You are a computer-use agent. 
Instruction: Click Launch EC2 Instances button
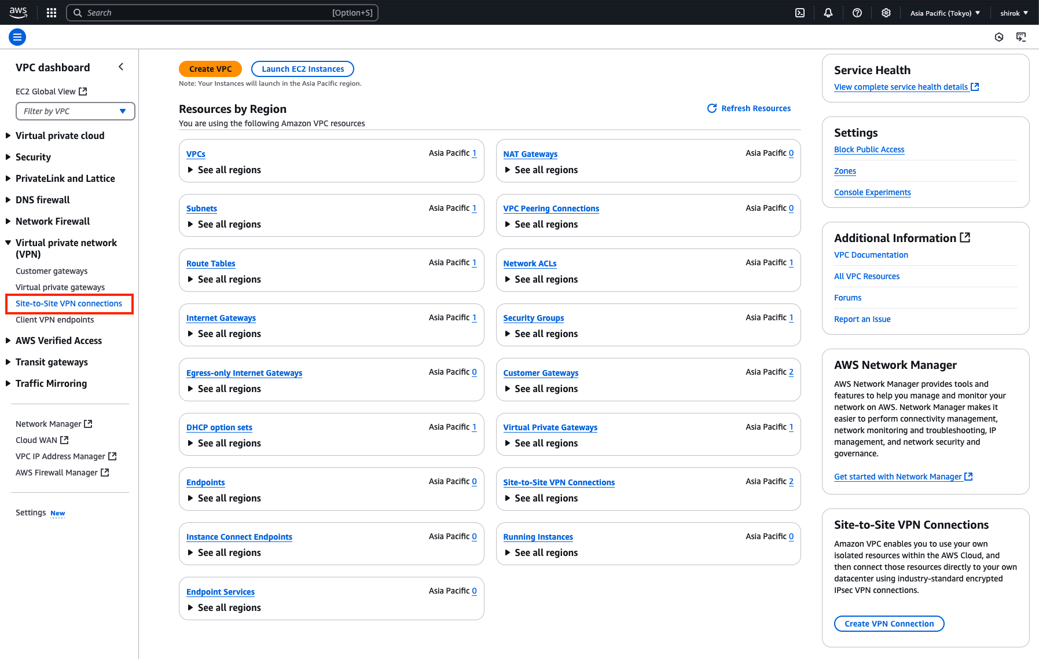tap(303, 69)
